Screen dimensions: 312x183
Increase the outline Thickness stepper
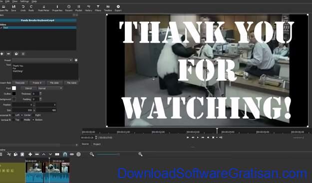(x=40, y=93)
